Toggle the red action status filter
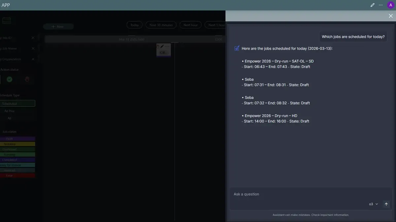 pyautogui.click(x=27, y=79)
